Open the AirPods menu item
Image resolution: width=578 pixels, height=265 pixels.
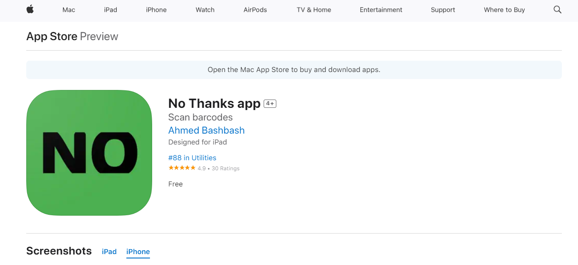[255, 10]
